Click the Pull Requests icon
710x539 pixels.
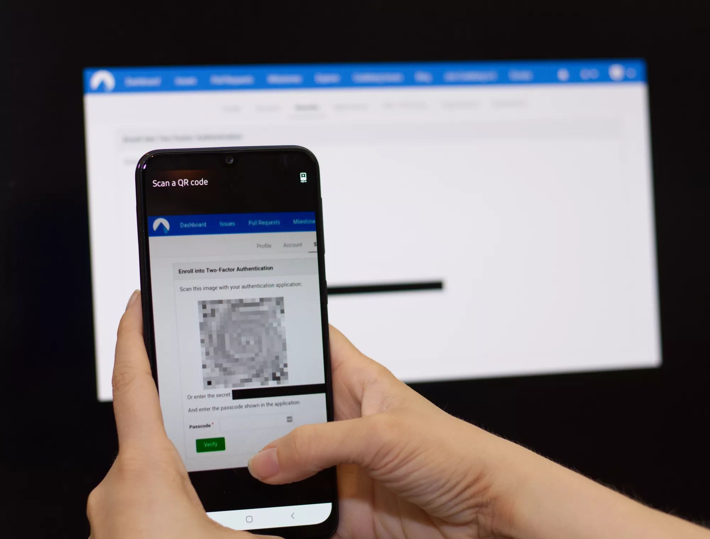tap(264, 222)
